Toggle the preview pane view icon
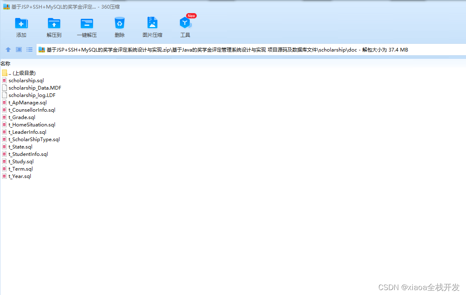 18,49
